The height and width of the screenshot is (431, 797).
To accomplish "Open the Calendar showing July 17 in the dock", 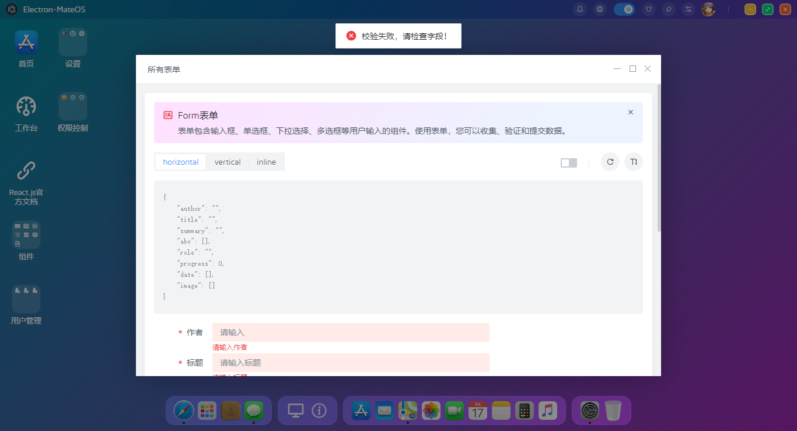I will coord(477,411).
